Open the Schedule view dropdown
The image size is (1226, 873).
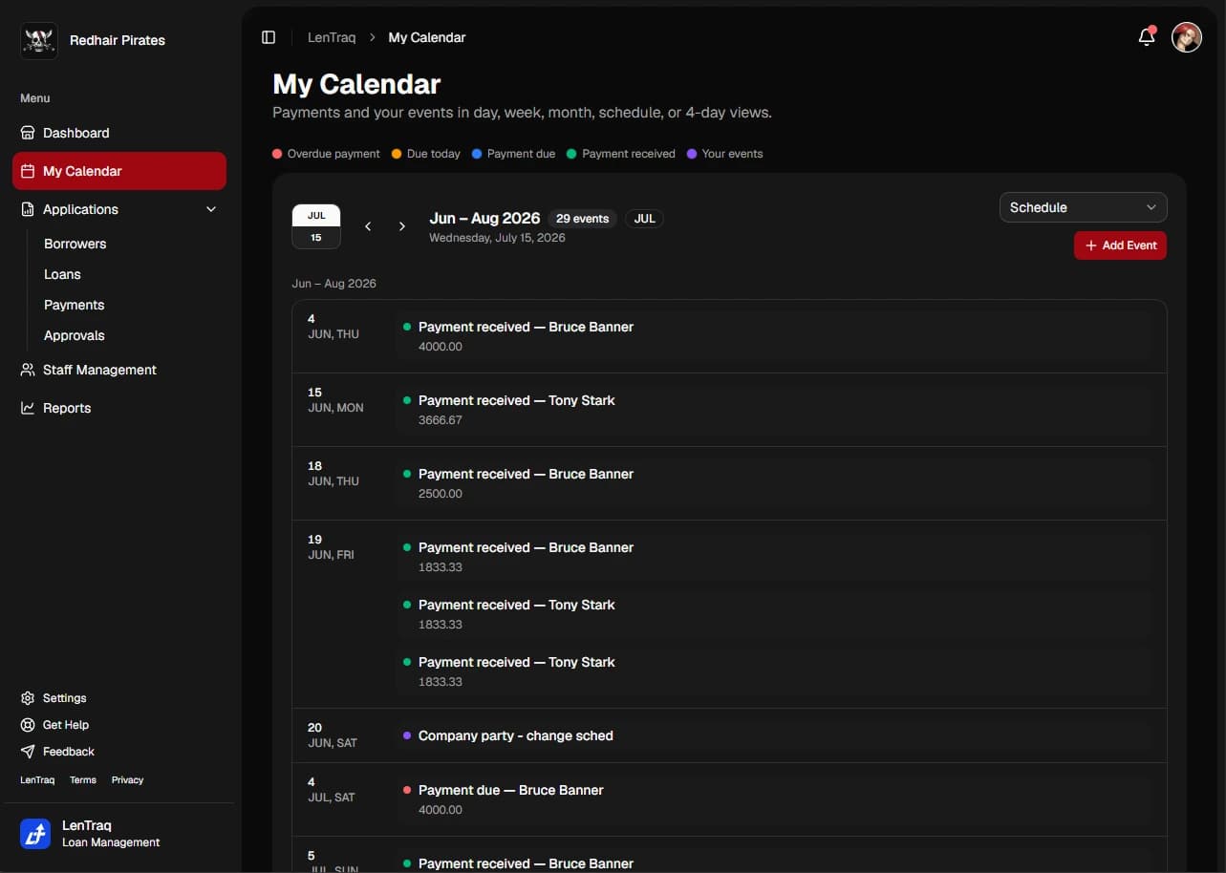coord(1083,207)
